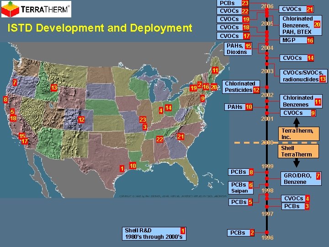Select Chlorinated Benzenes, PAH, BTEX label 20
The image size is (329, 247).
(301, 25)
